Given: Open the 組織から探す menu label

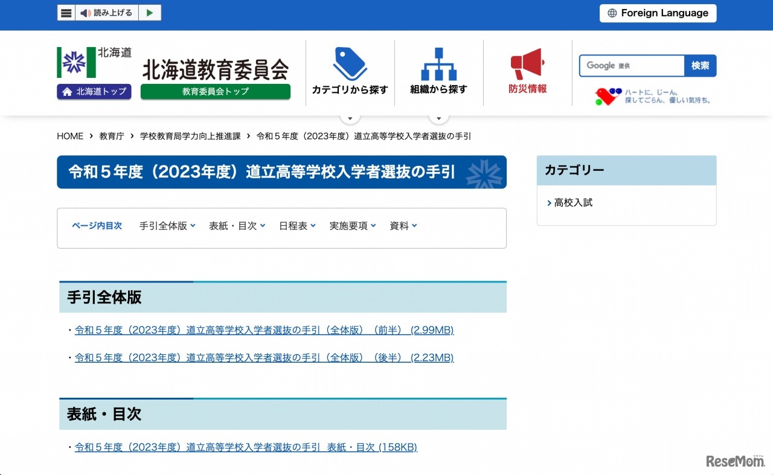Looking at the screenshot, I should point(439,89).
